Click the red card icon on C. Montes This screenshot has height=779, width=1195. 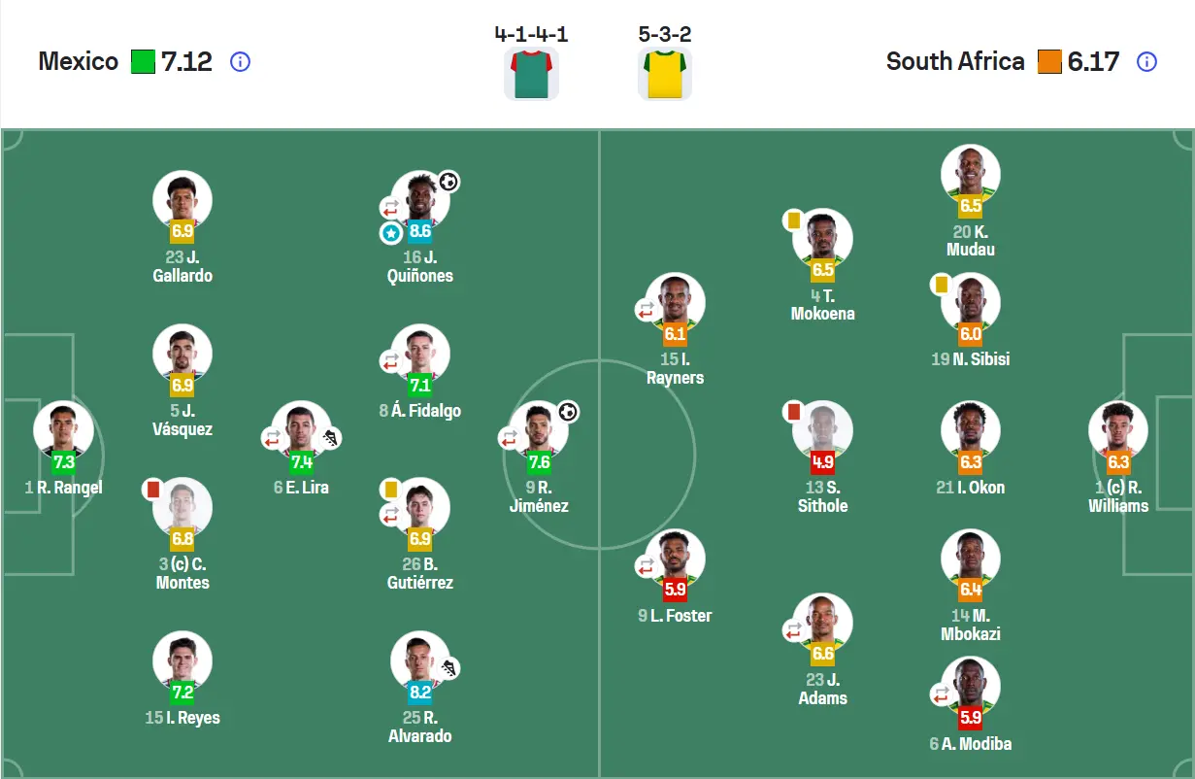point(152,490)
